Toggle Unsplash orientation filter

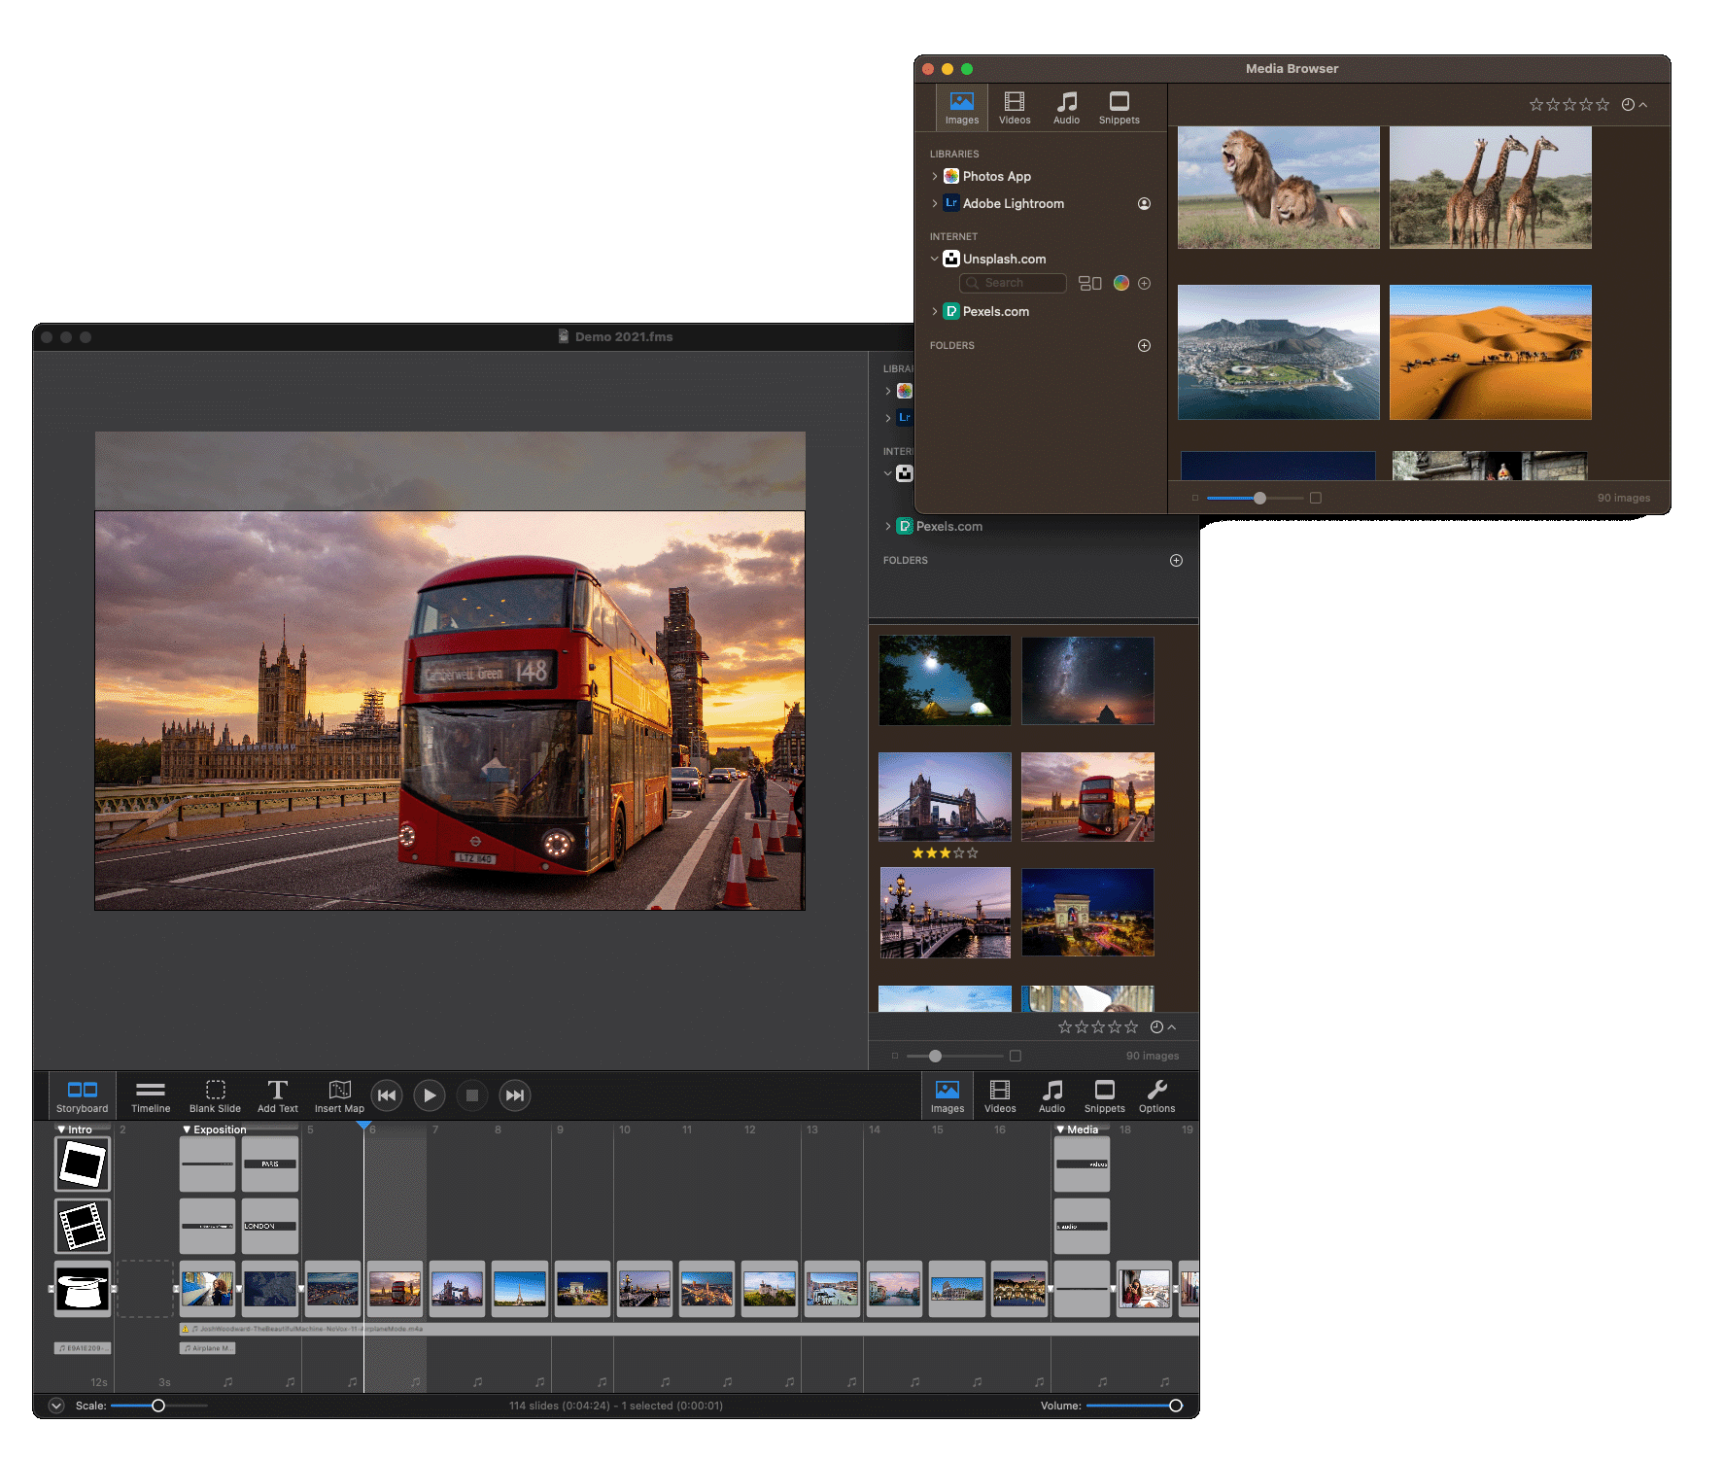pyautogui.click(x=1089, y=283)
